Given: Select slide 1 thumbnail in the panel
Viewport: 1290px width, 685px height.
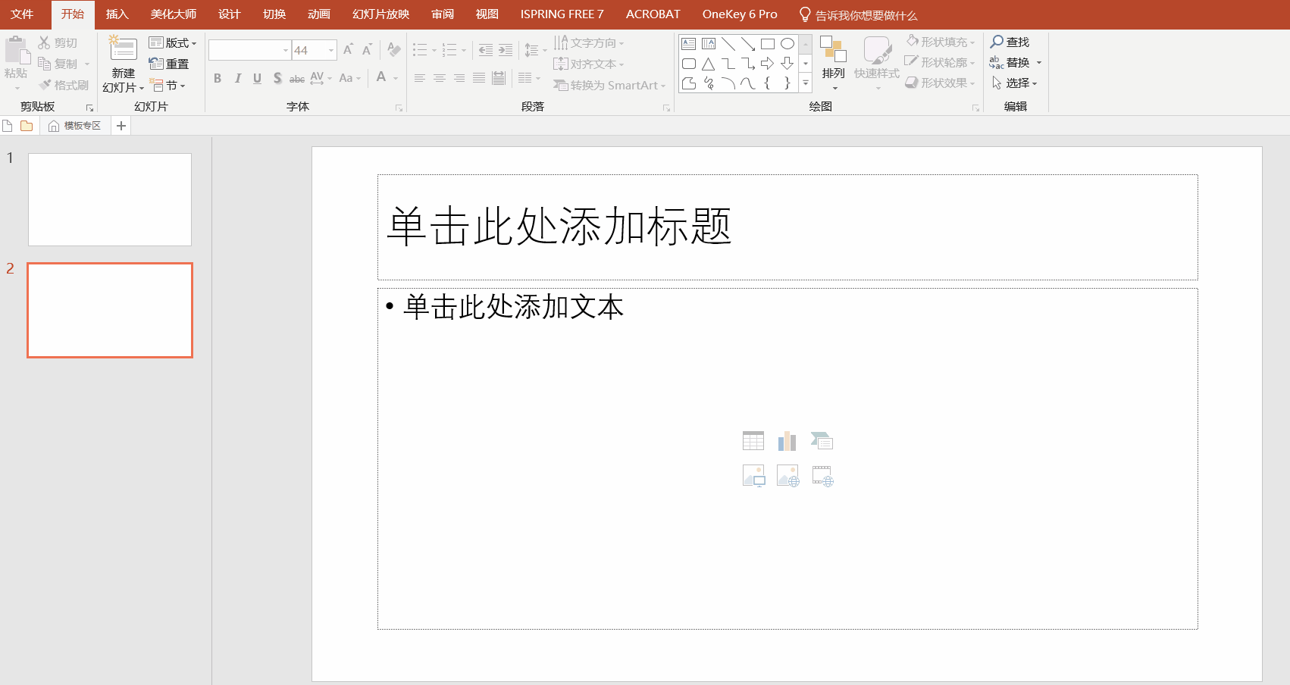Looking at the screenshot, I should tap(109, 199).
